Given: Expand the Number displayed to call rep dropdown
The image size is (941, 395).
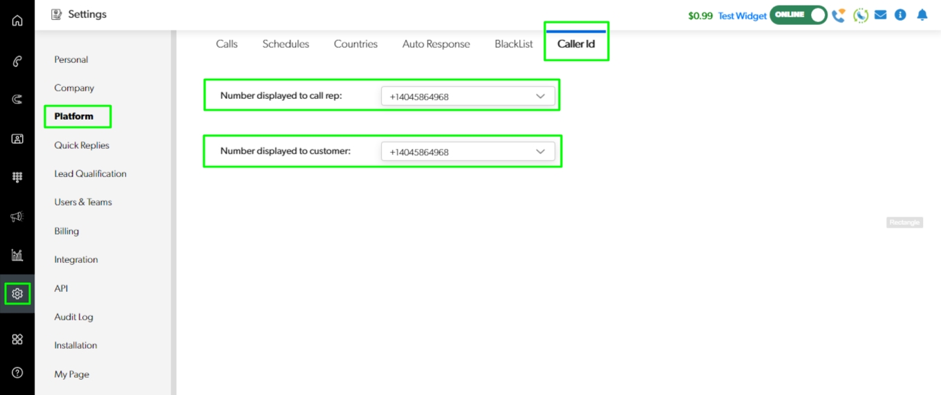Looking at the screenshot, I should point(467,96).
